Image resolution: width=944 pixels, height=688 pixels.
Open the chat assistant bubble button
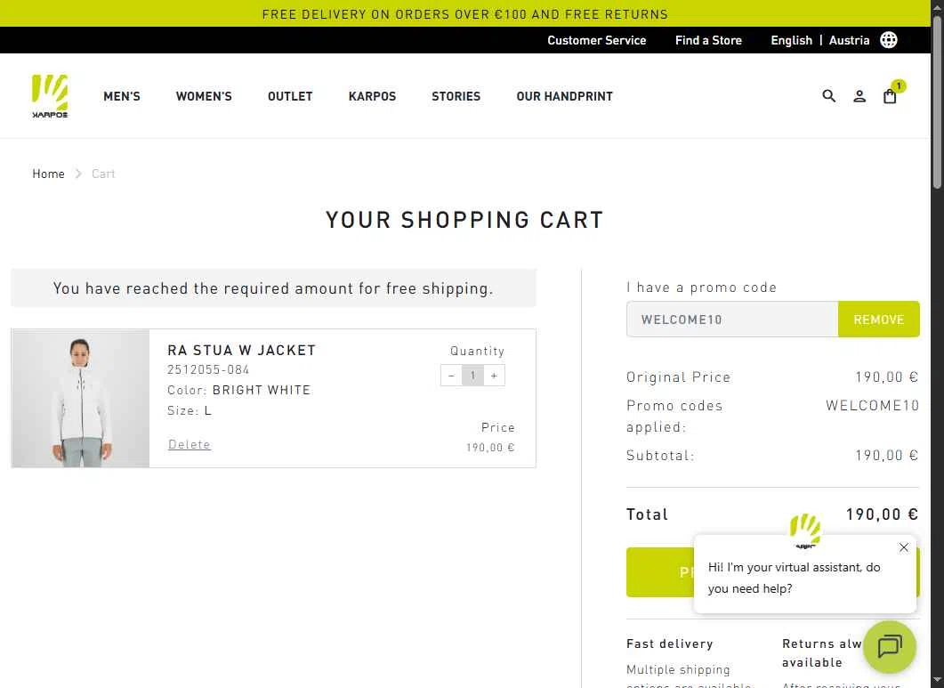(x=889, y=646)
